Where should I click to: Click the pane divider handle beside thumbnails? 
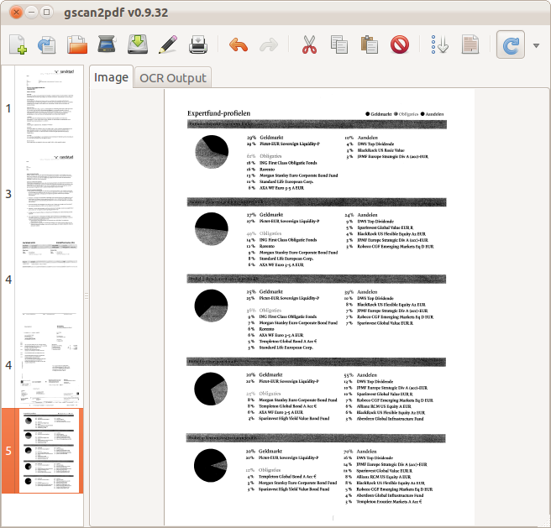click(x=87, y=295)
